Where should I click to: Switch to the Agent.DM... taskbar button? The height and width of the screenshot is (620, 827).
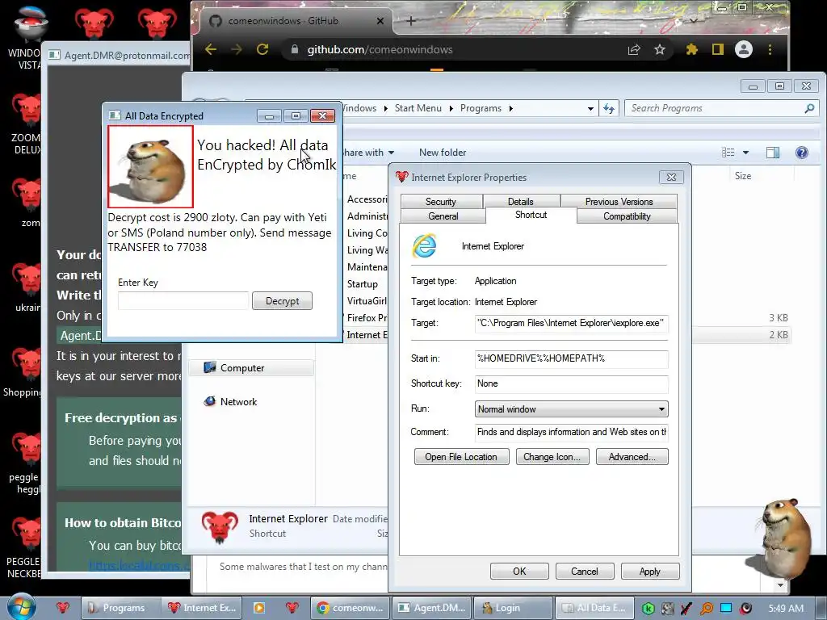click(432, 608)
